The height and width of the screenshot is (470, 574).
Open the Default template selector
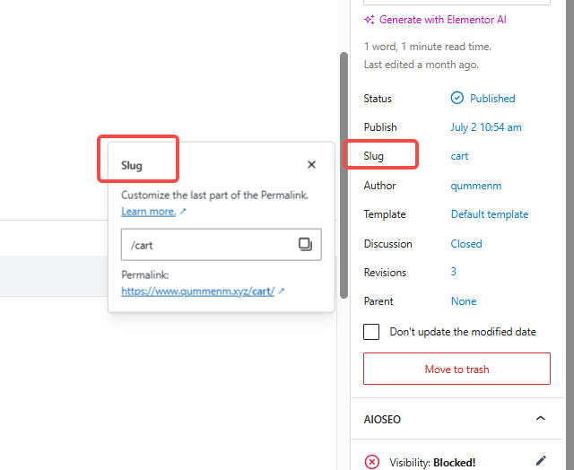(x=489, y=214)
